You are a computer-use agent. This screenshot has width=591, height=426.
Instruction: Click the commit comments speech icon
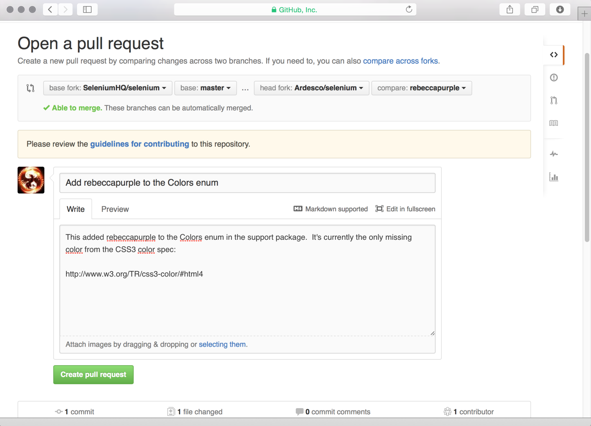(x=299, y=411)
